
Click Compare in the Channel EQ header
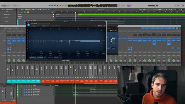[39, 26]
